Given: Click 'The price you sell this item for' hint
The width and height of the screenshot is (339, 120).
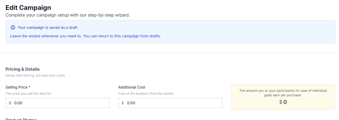Looking at the screenshot, I should click(29, 94).
